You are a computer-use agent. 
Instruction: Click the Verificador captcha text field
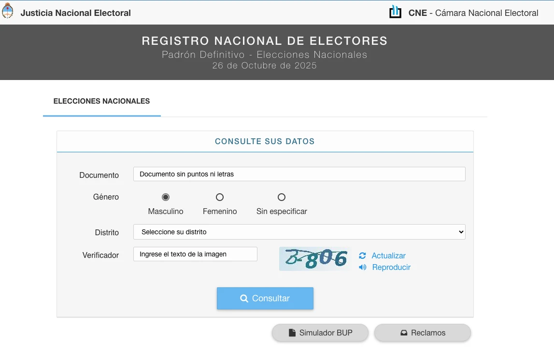[x=195, y=254]
